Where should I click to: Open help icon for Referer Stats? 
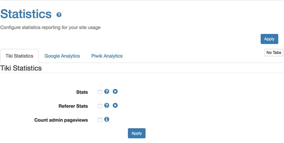(x=107, y=105)
